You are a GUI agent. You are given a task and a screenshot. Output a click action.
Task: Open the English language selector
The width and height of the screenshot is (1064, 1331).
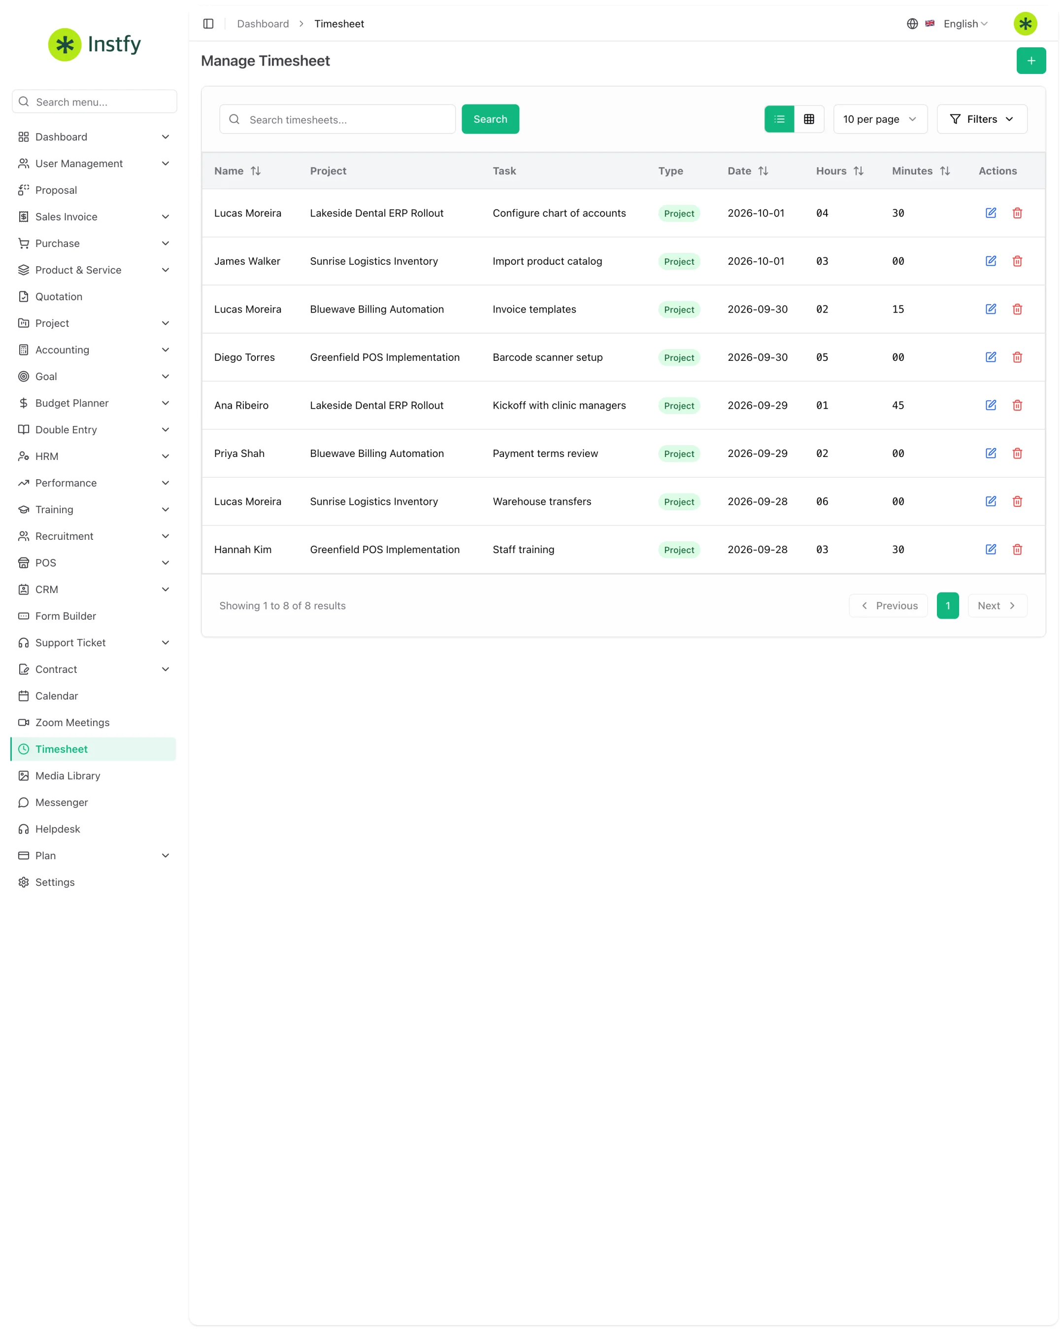click(x=965, y=24)
